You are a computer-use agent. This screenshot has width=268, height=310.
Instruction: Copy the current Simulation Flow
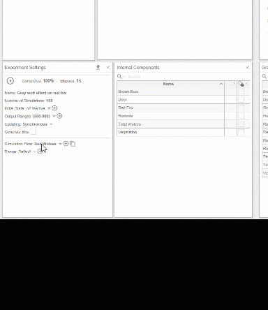click(73, 144)
